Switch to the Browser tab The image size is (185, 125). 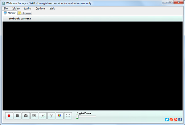(25, 13)
